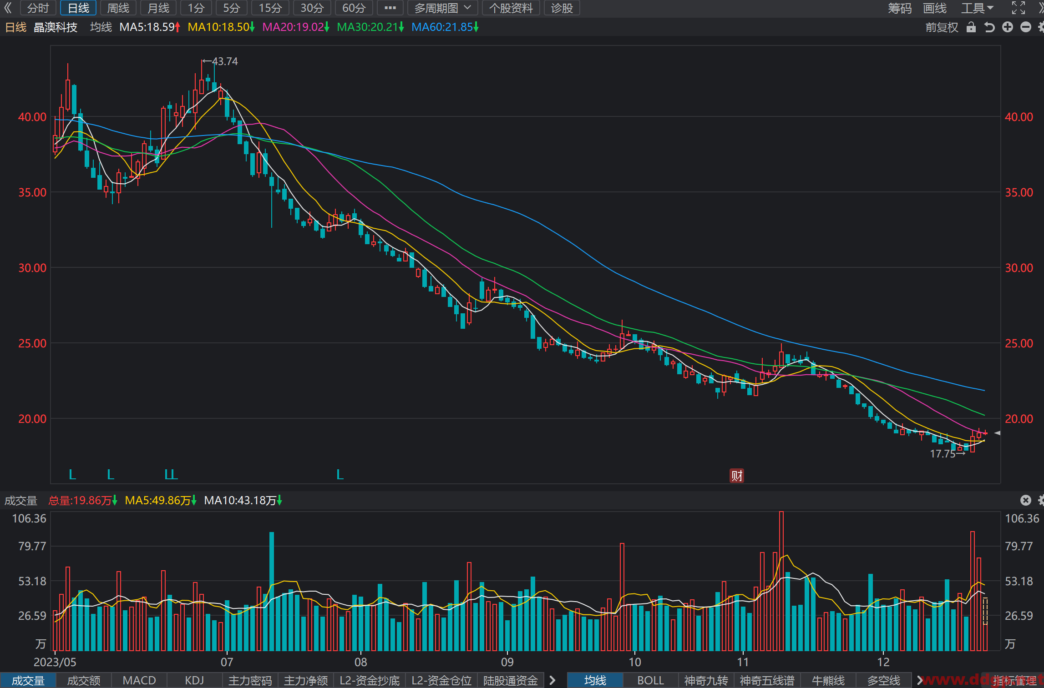Click the fullscreen expand icon

1019,8
